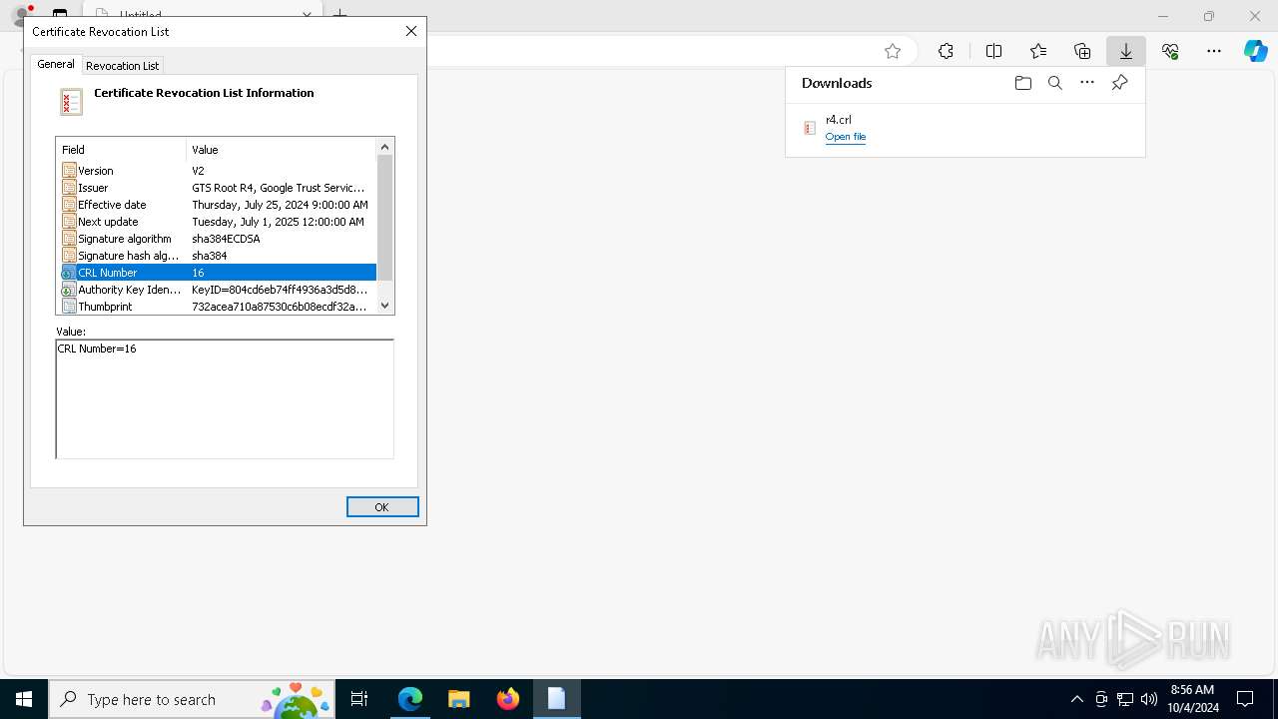Open Edge Settings and more menu
1278x719 pixels.
[1214, 51]
